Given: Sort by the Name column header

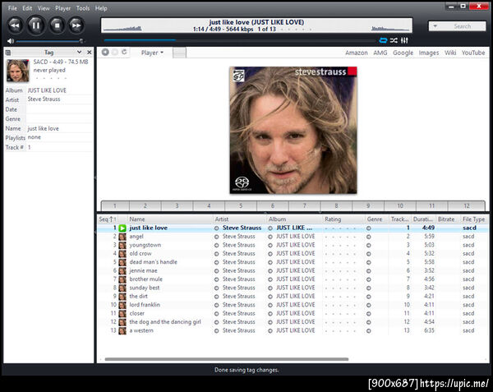Looking at the screenshot, I should pyautogui.click(x=170, y=219).
